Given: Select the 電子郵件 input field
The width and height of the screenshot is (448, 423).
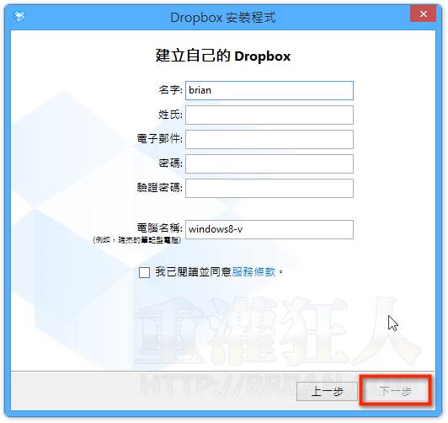Looking at the screenshot, I should point(269,139).
